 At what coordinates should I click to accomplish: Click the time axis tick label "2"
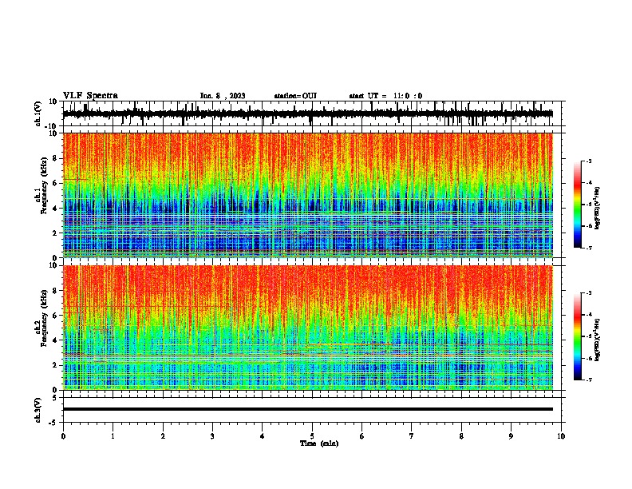pos(163,436)
